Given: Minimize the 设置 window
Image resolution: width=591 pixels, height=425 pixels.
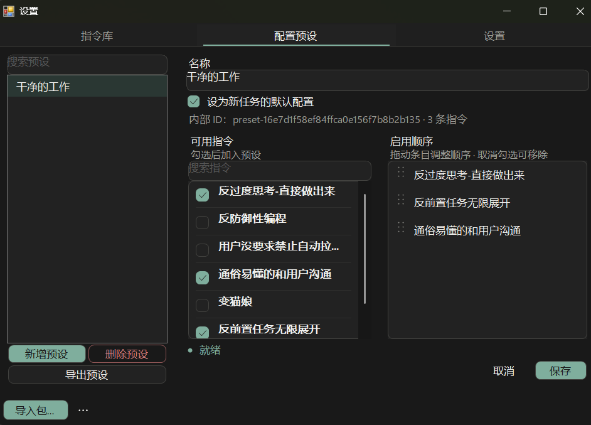Looking at the screenshot, I should pyautogui.click(x=507, y=11).
